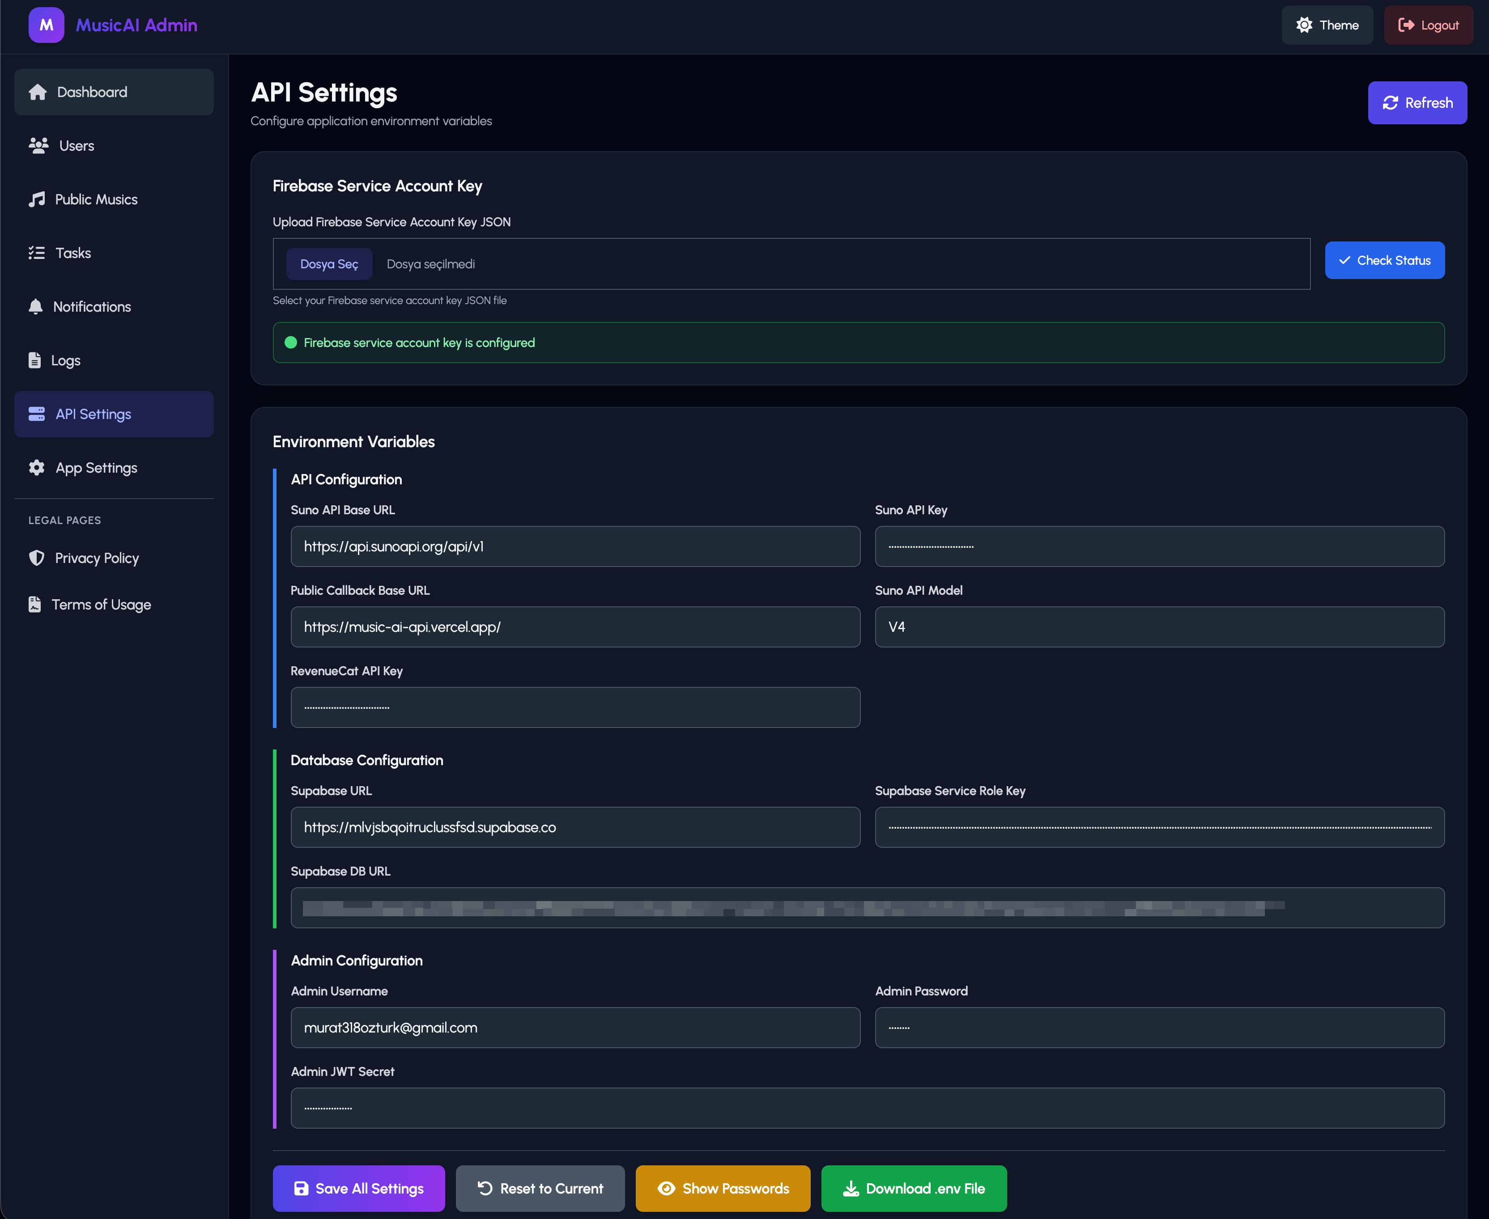Focus the Supabase DB URL field
This screenshot has width=1489, height=1219.
868,908
